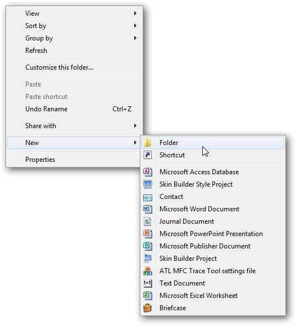Image resolution: width=296 pixels, height=326 pixels.
Task: Pick the 'Skin Builder Style Project' label
Action: 196,184
